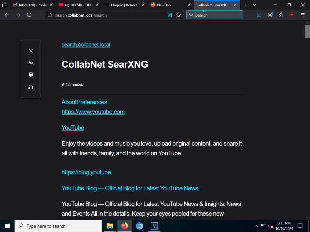Open the network status tray icon

coord(264,226)
